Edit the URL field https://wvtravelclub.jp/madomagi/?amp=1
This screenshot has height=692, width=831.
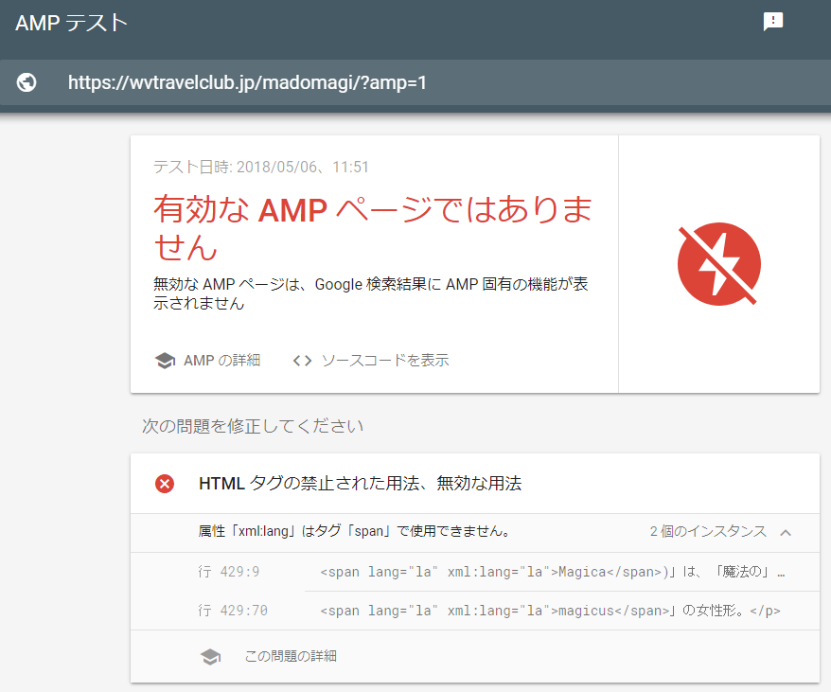(247, 82)
